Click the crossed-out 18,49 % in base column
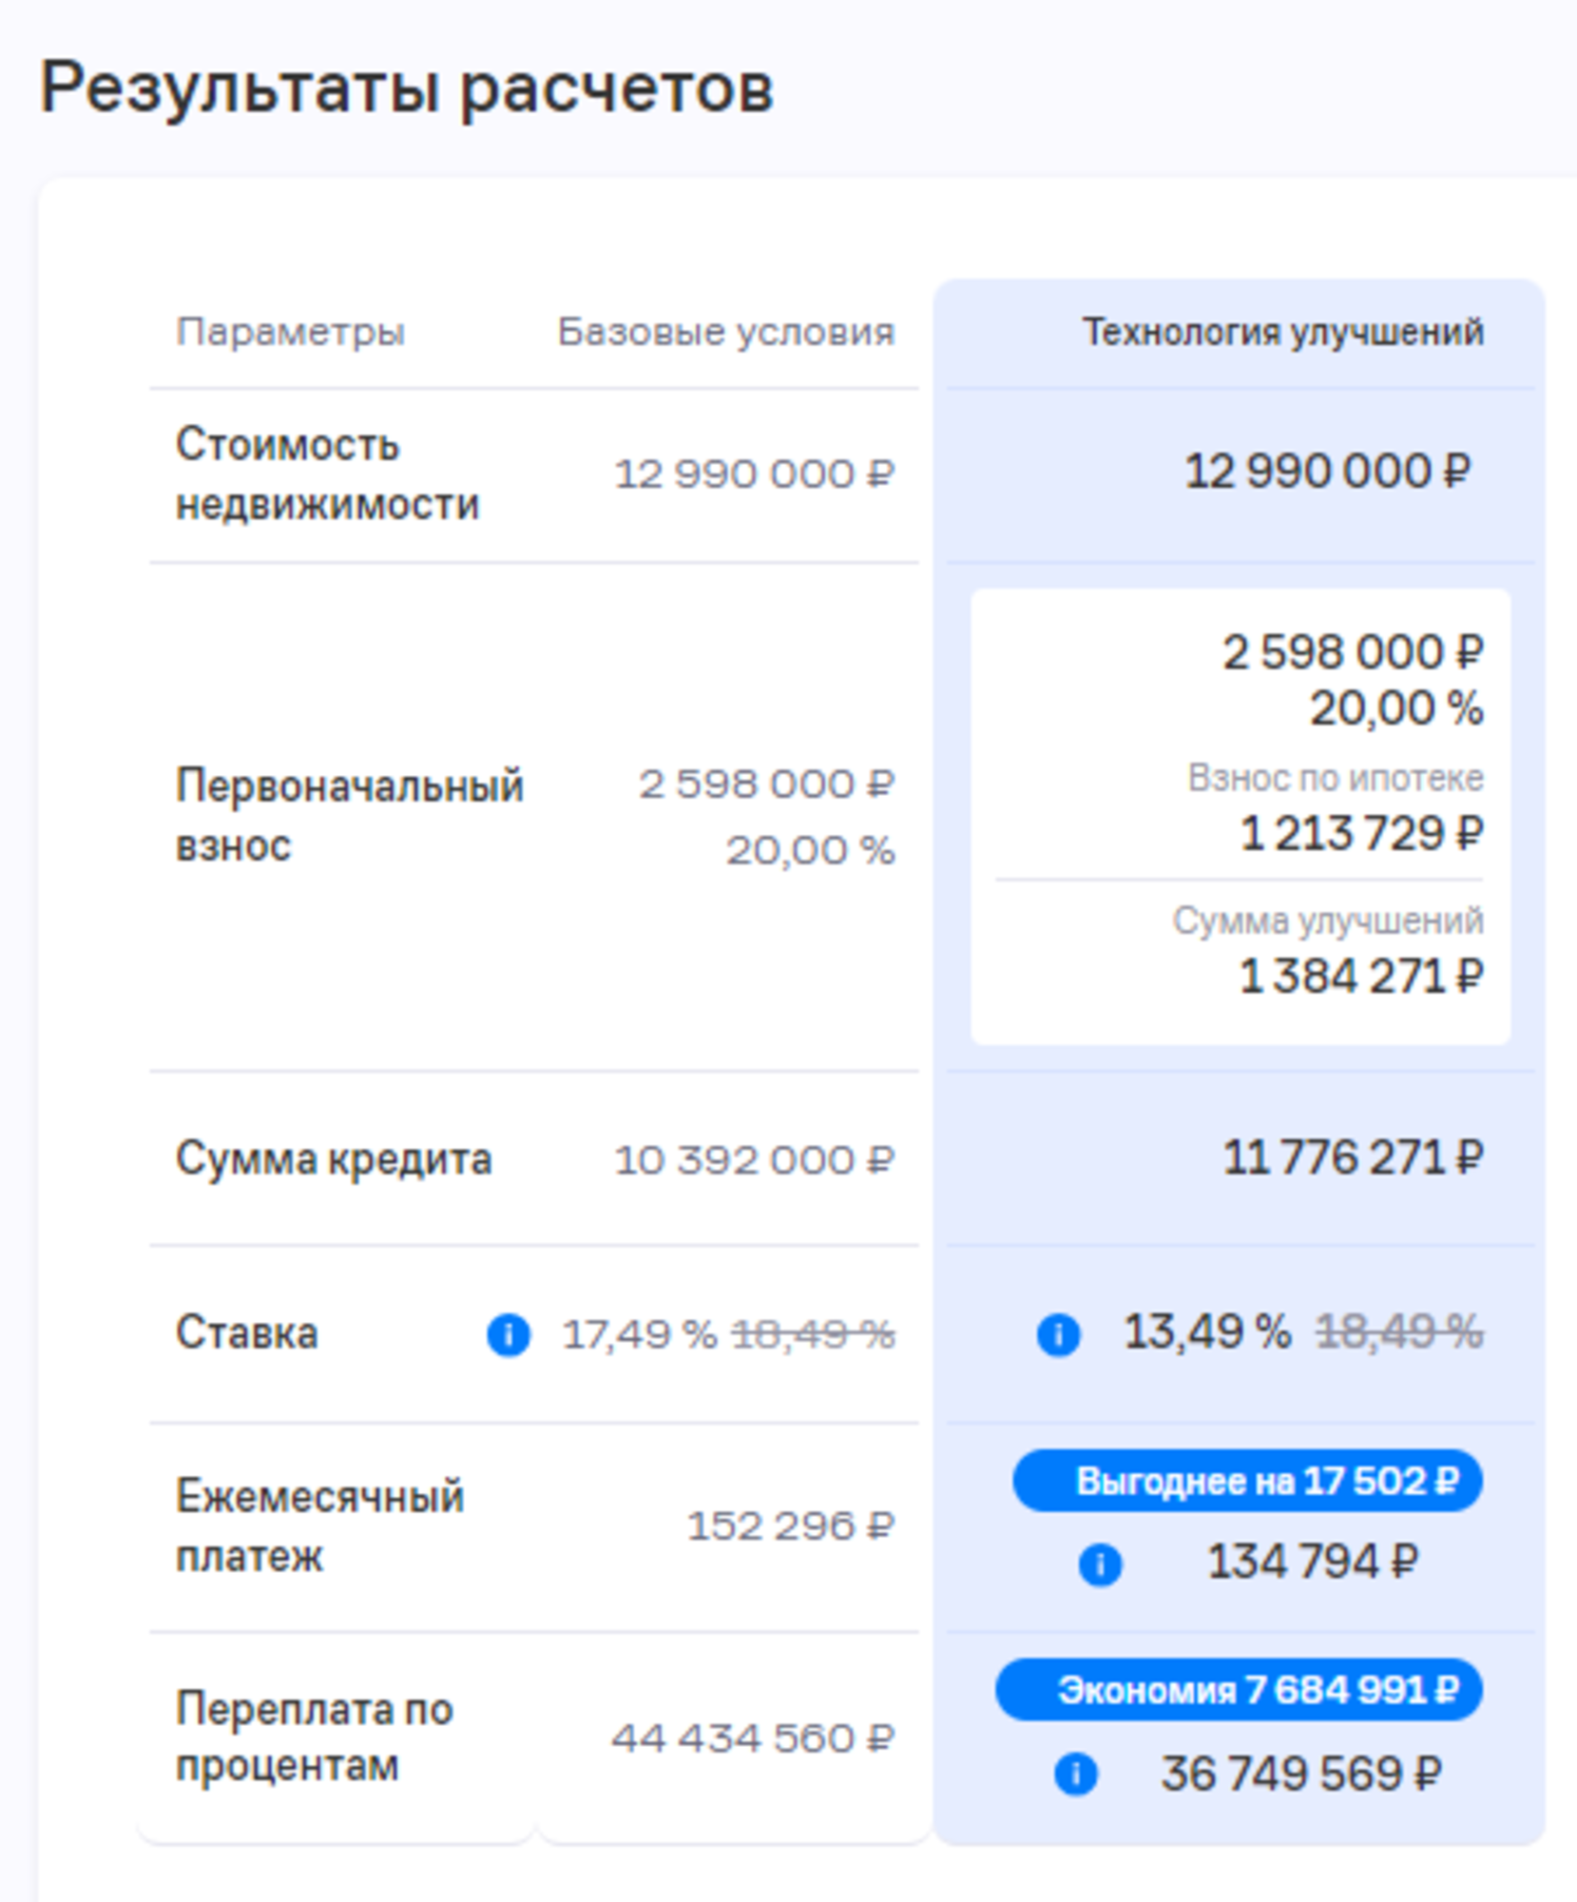The height and width of the screenshot is (1902, 1577). coord(813,1334)
